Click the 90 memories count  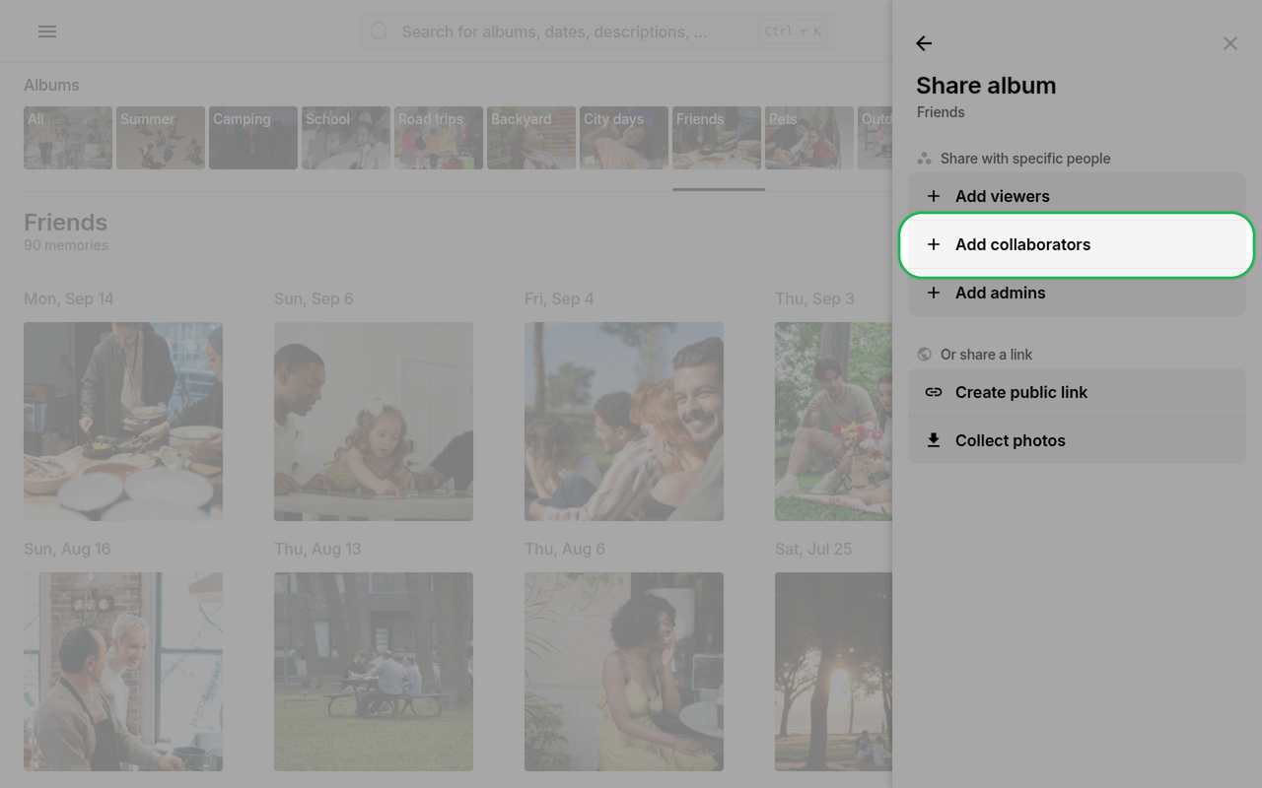(x=66, y=245)
